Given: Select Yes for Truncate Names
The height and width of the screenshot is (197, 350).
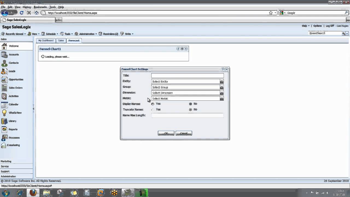Looking at the screenshot, I should click(153, 109).
